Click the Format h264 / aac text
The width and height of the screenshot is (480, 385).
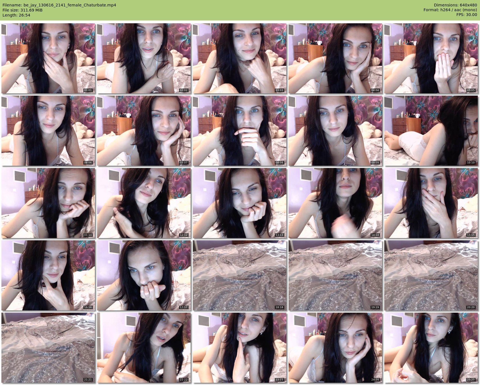(450, 10)
